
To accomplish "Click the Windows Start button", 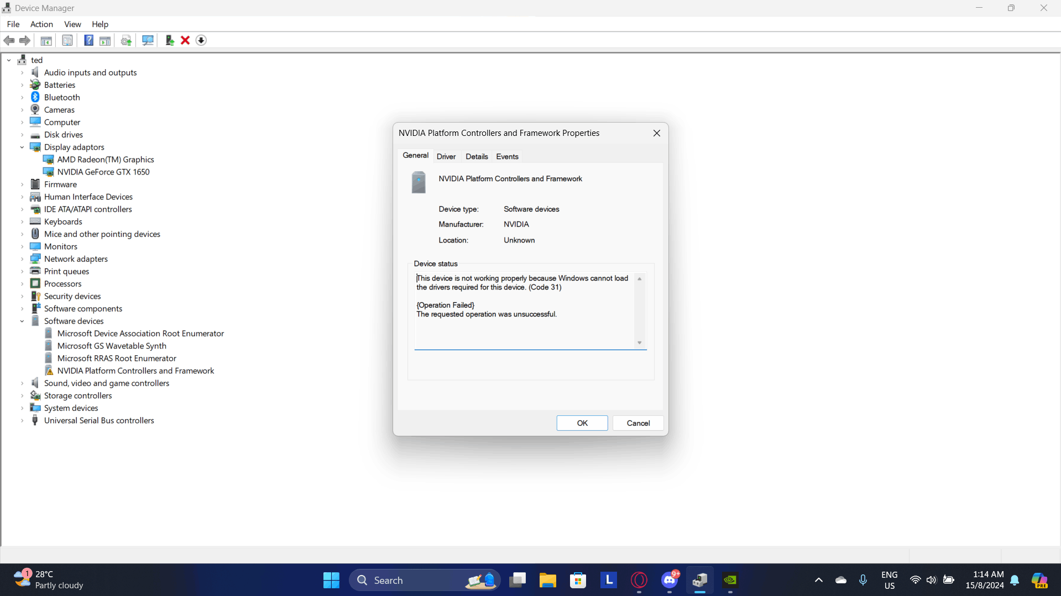I will tap(331, 580).
